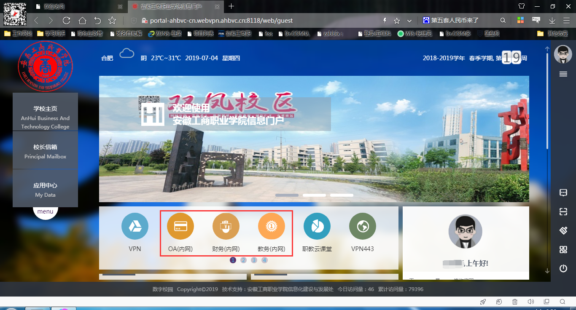Open a new tab with the plus button
Screen dimensions: 576x310
tap(231, 6)
